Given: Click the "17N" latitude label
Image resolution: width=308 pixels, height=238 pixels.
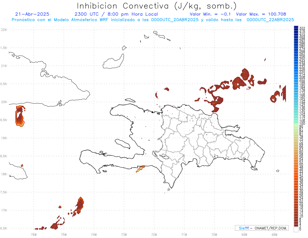Looking at the screenshot, I should (x=4, y=210).
